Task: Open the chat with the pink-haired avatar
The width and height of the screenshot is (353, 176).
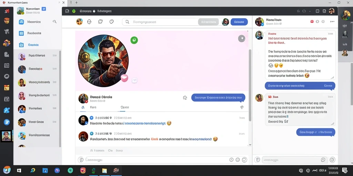Action: tap(37, 96)
